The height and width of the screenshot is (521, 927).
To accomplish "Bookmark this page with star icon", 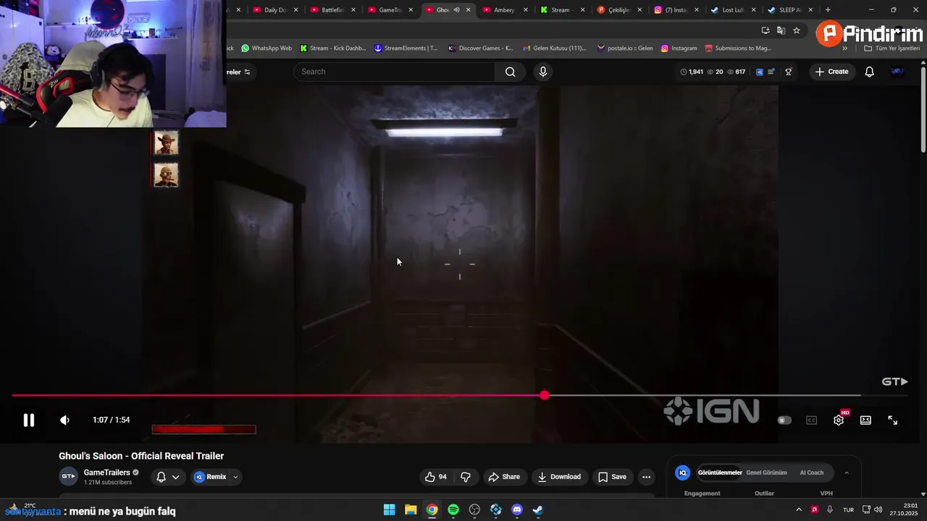I will coord(797,30).
